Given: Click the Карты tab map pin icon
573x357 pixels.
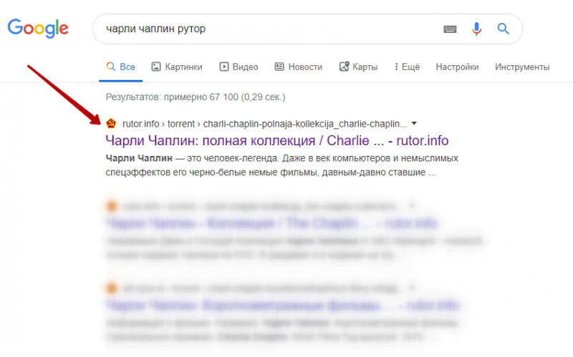Looking at the screenshot, I should pyautogui.click(x=345, y=66).
